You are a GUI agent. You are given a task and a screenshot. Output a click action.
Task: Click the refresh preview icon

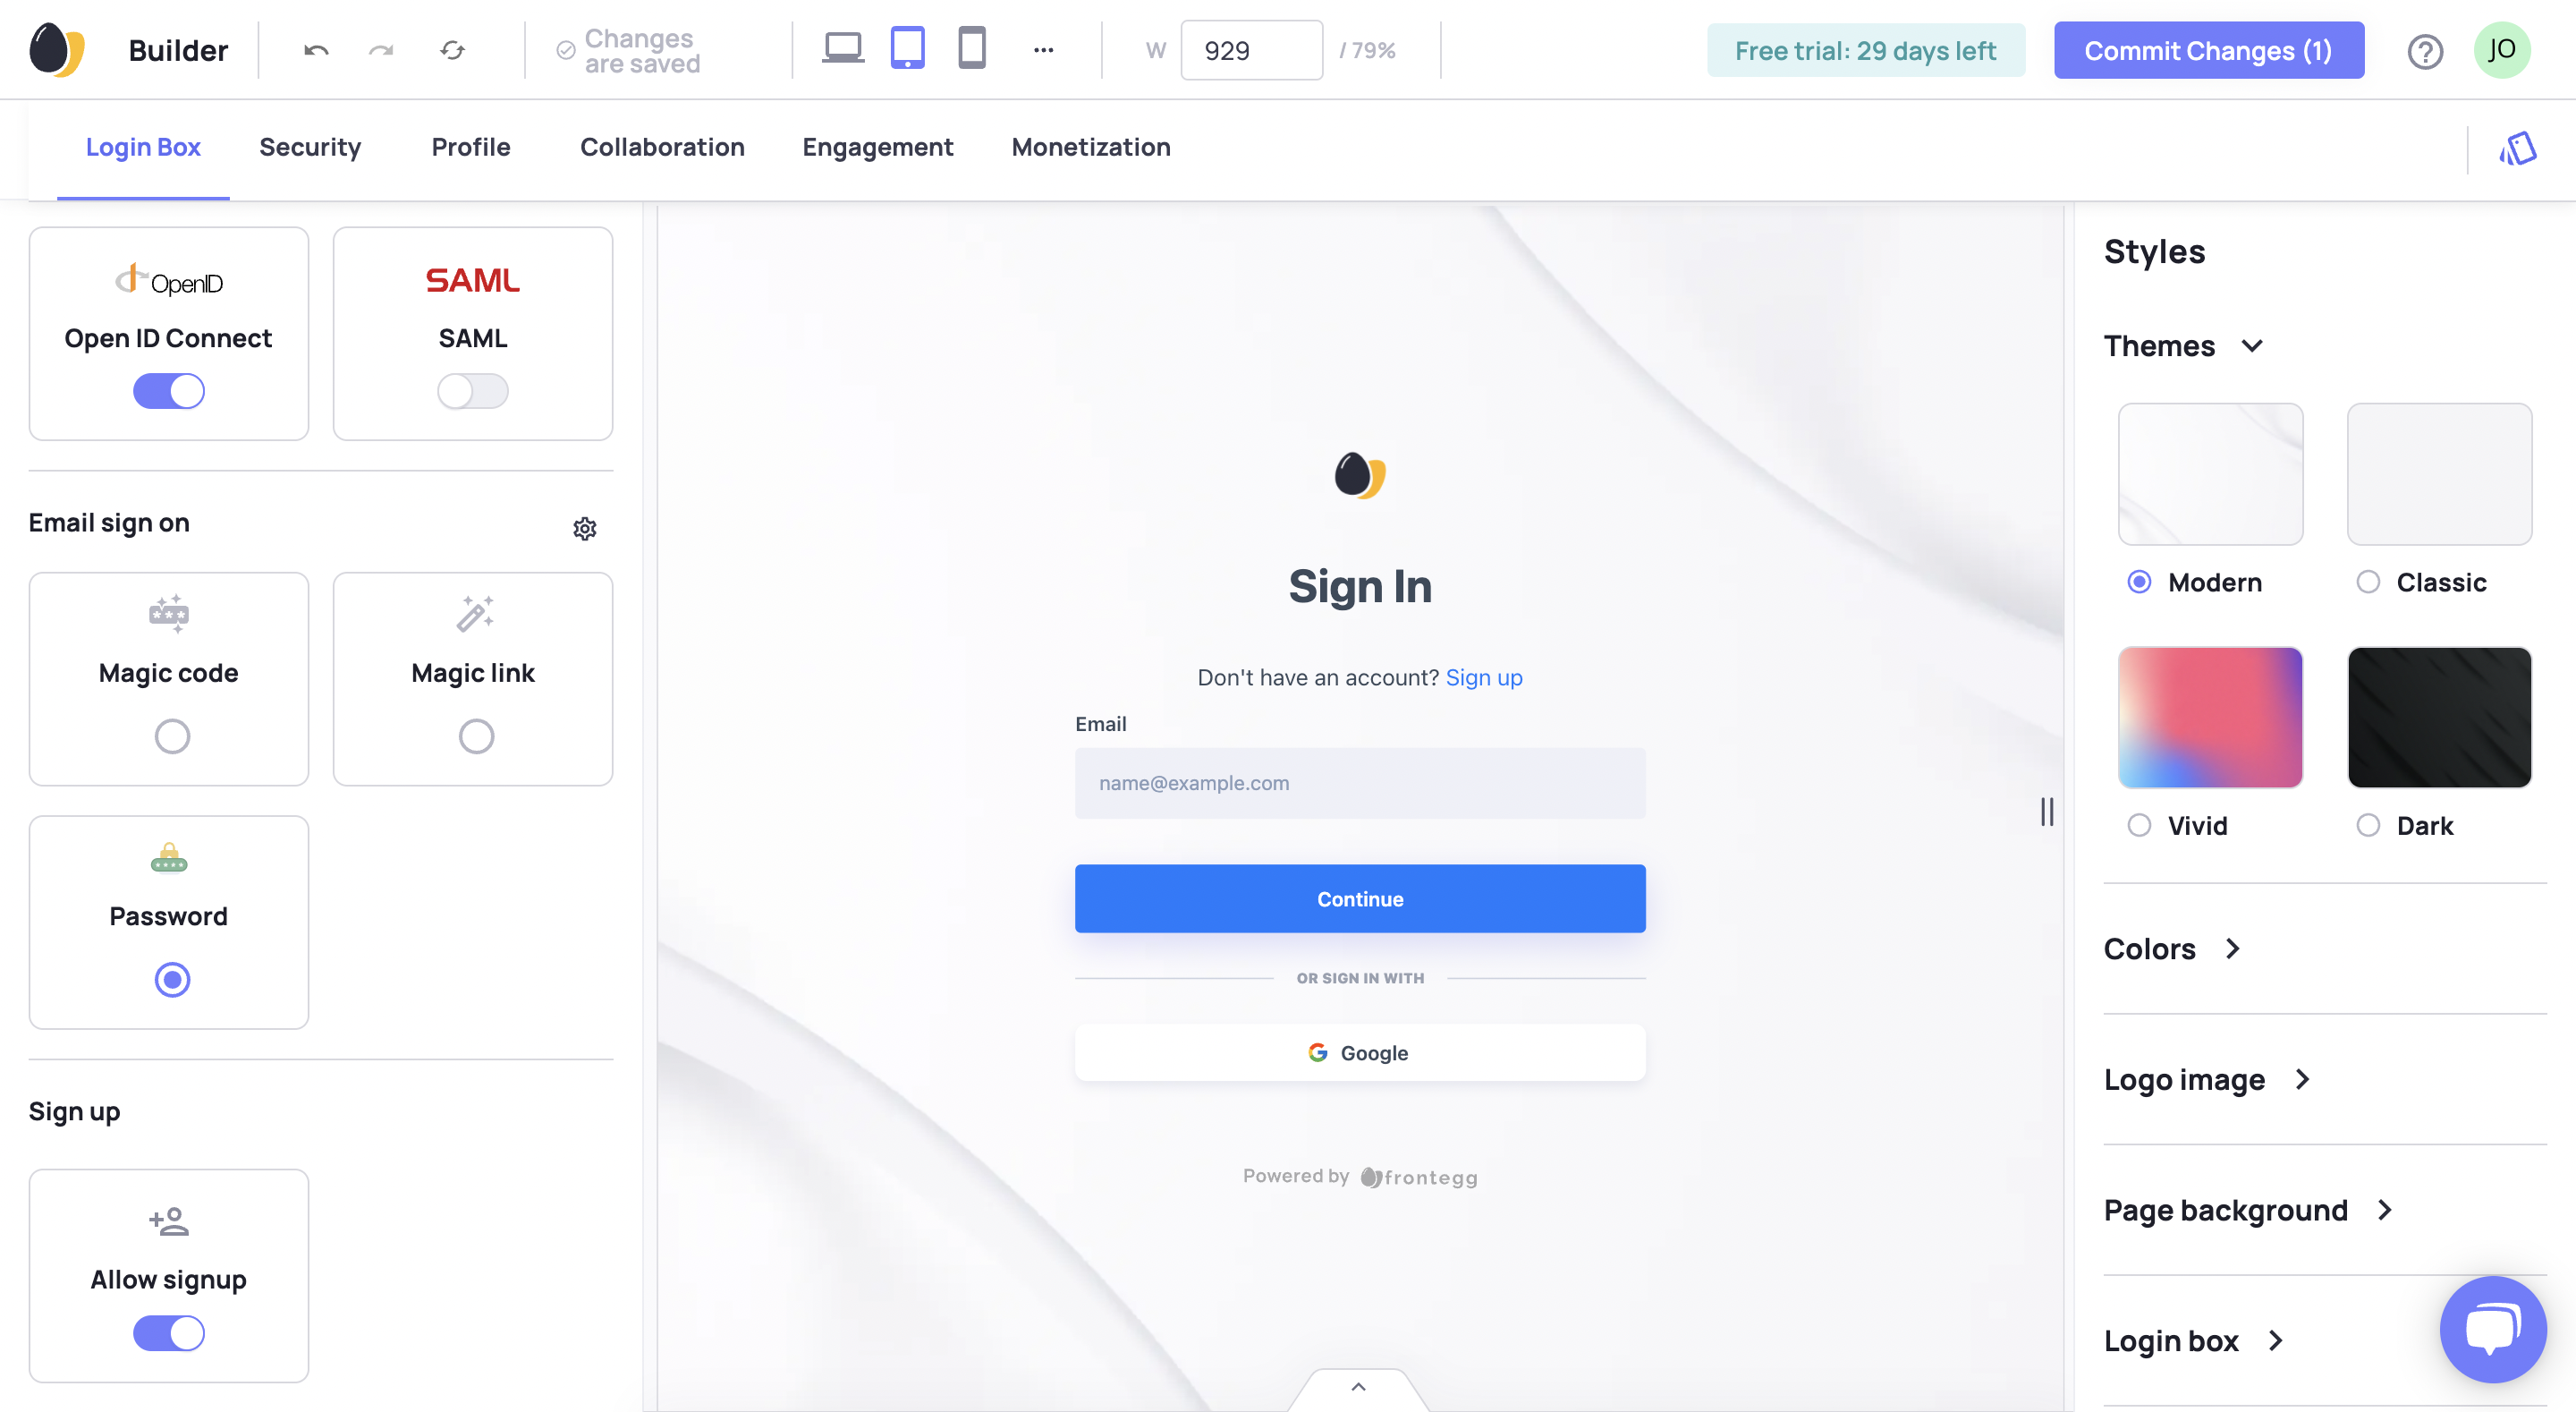453,50
